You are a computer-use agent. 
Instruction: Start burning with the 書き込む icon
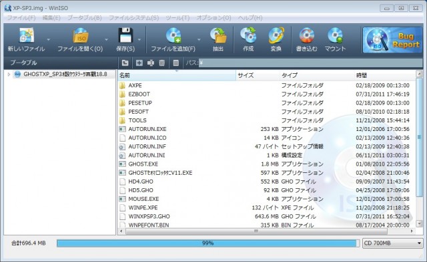(307, 35)
